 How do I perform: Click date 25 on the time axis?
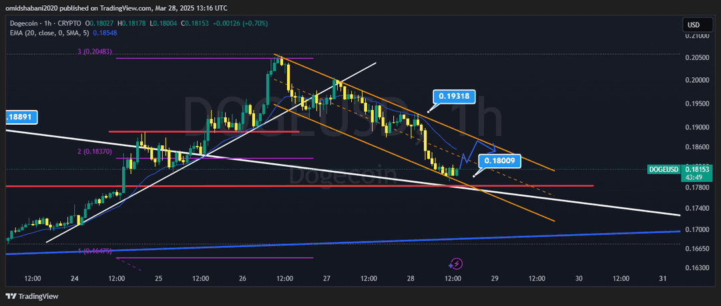(159, 279)
